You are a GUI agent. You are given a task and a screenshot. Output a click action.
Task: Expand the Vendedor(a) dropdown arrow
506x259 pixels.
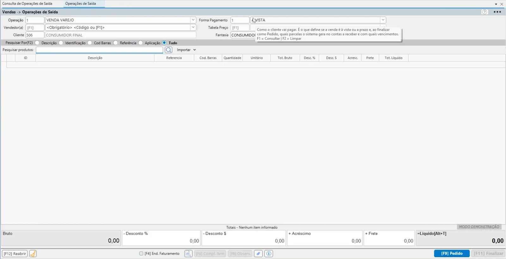pyautogui.click(x=193, y=27)
